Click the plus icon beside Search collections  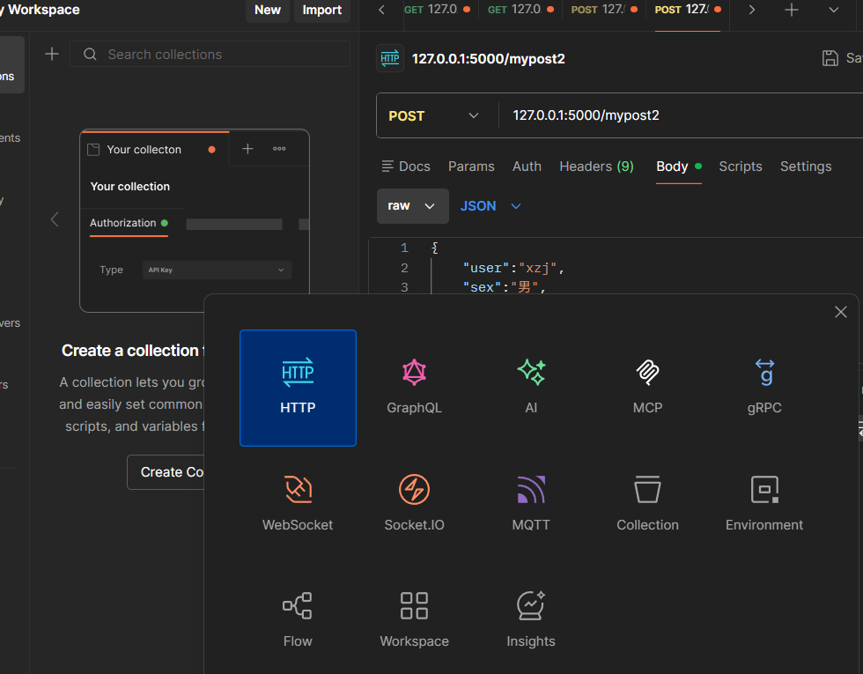point(52,54)
